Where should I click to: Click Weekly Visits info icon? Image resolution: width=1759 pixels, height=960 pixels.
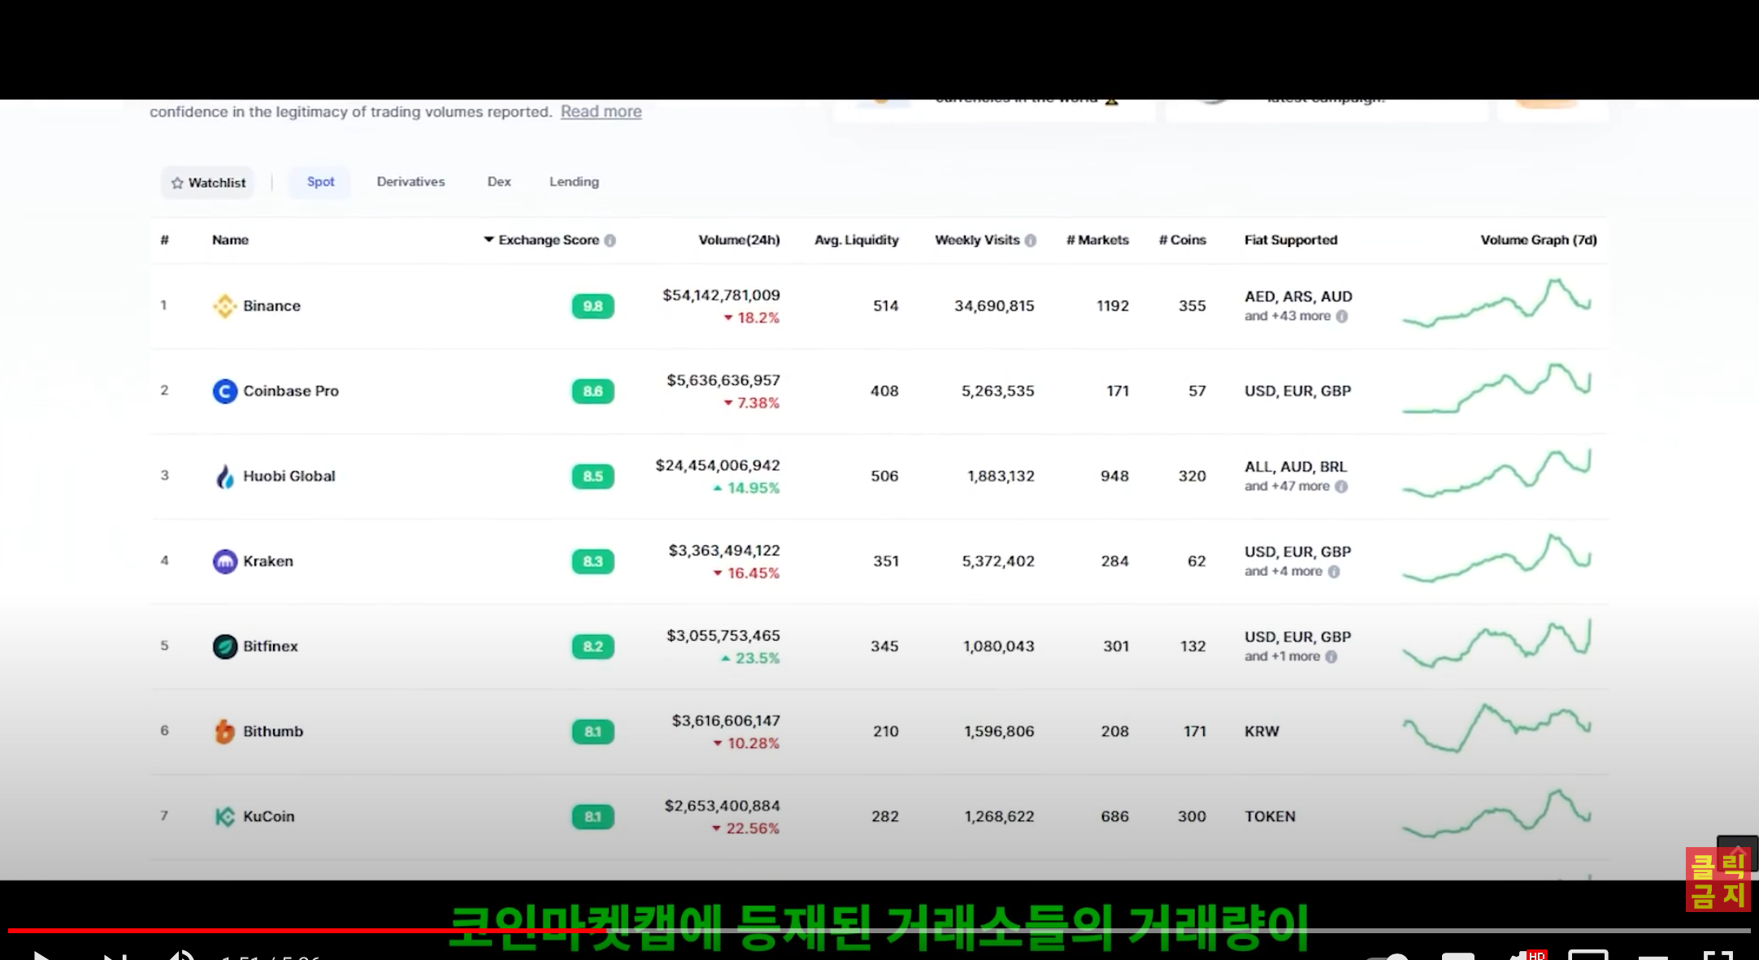point(1031,240)
